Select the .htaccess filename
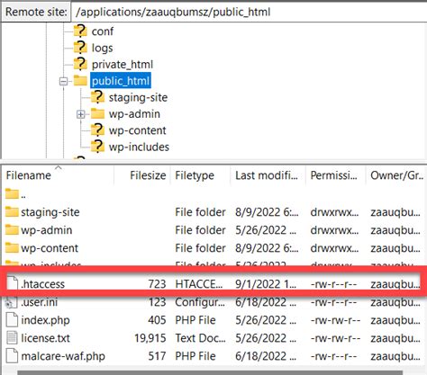The image size is (427, 375). [x=42, y=284]
